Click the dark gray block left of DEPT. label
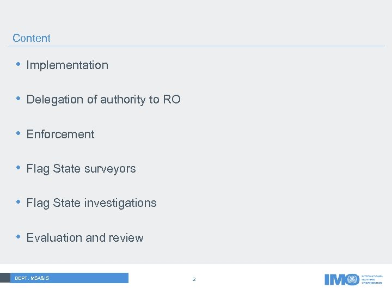 [x=5, y=278]
